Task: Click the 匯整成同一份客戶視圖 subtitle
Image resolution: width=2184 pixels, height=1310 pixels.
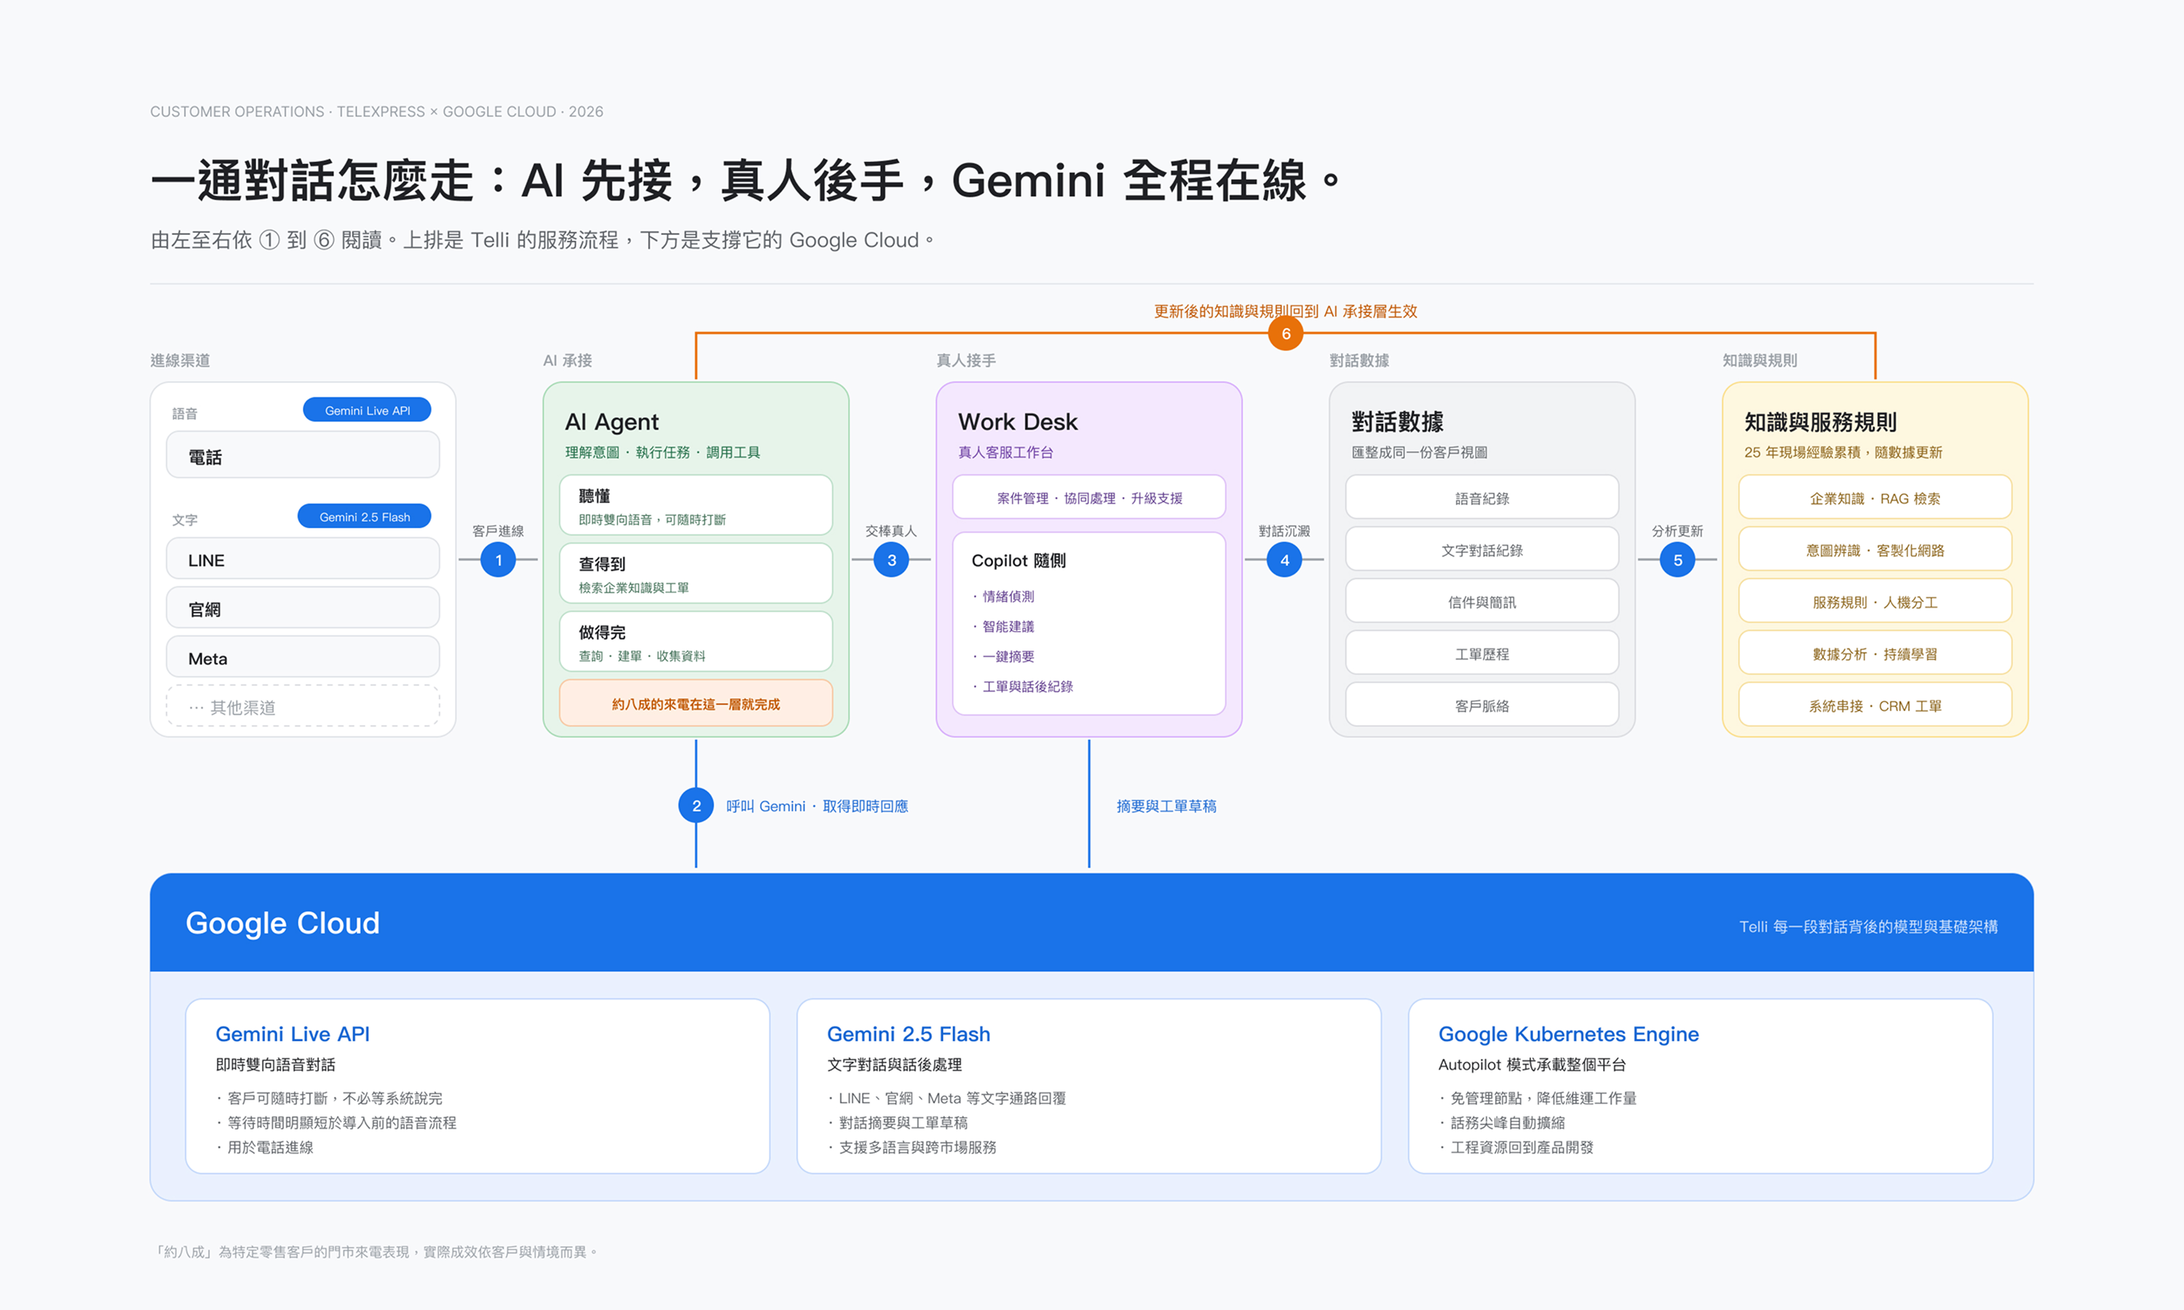Action: [x=1420, y=452]
